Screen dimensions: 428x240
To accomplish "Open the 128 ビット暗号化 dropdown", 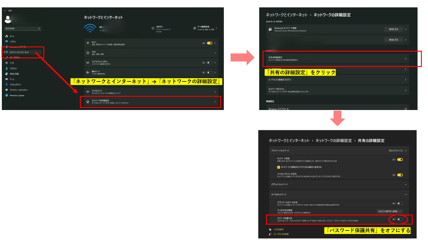I will (390, 211).
